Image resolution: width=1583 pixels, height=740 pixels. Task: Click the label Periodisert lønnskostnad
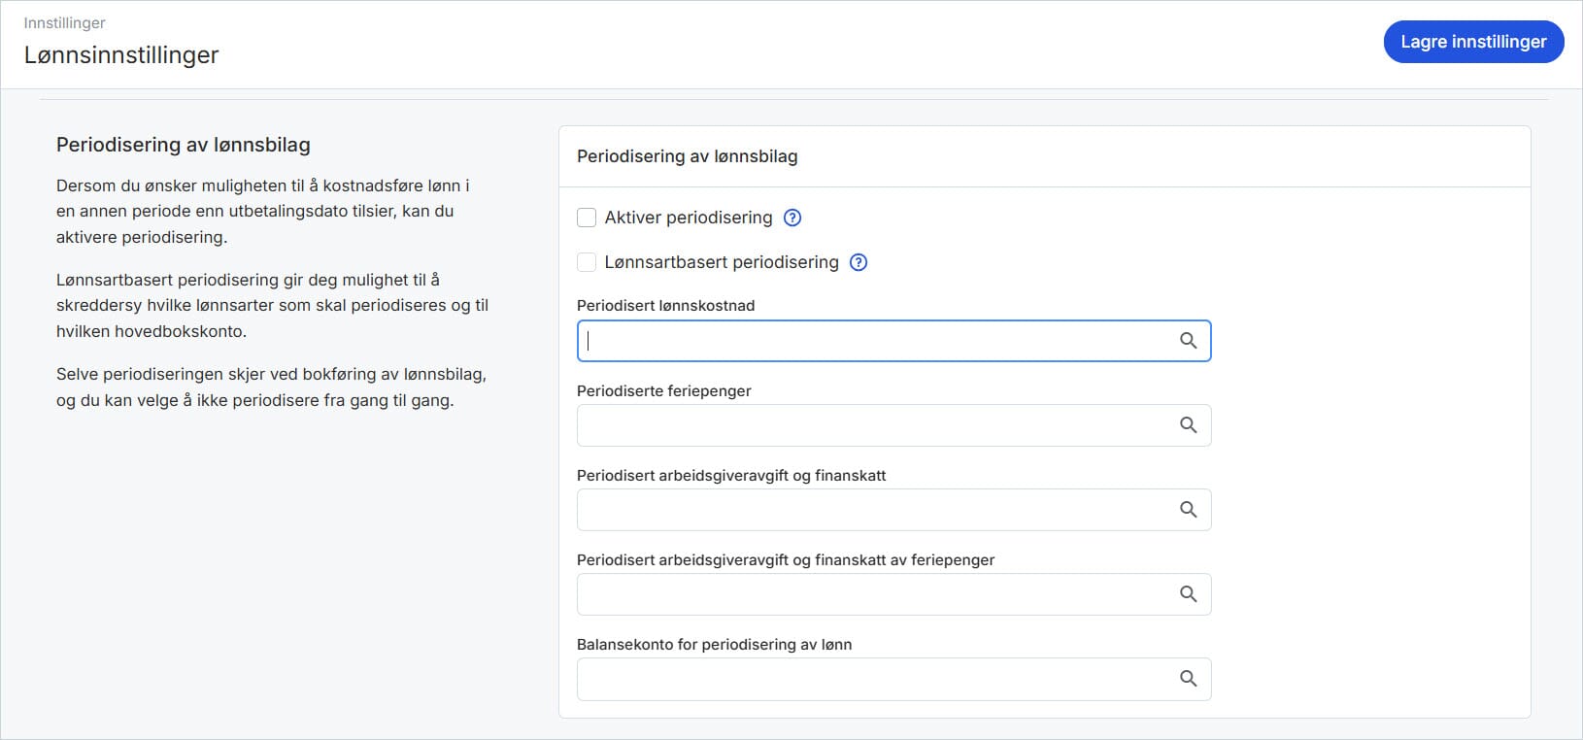(x=665, y=305)
